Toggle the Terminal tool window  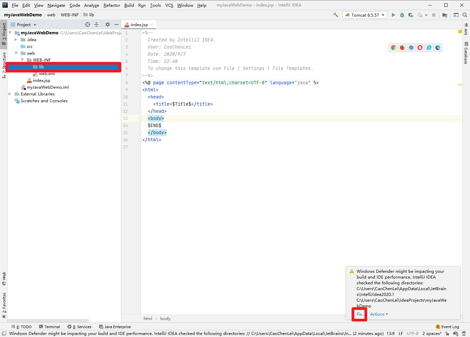(49, 327)
